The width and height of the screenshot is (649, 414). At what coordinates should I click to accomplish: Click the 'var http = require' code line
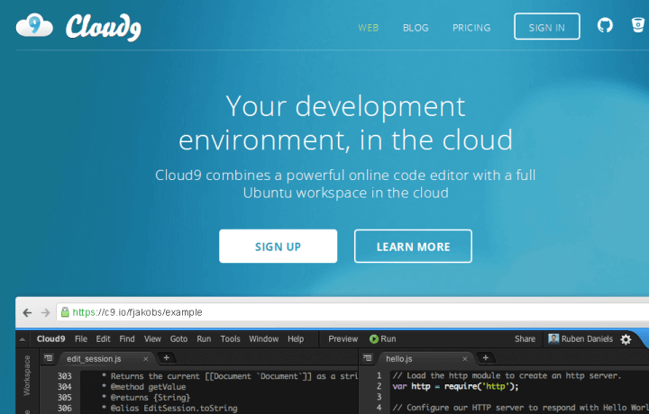(455, 387)
